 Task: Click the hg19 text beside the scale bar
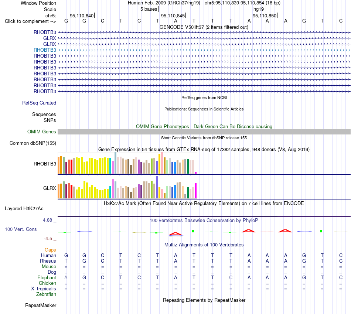259,9
